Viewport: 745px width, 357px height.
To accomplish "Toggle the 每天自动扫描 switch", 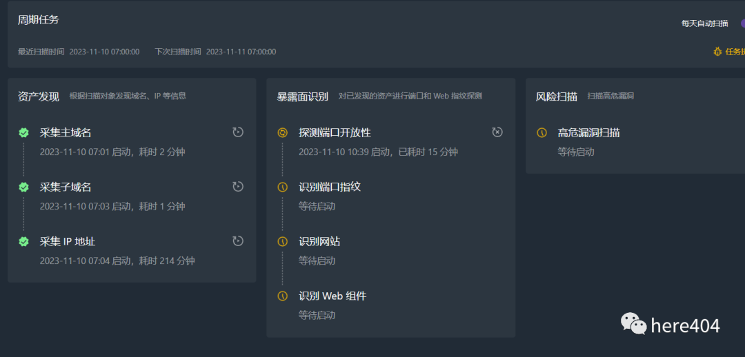I will point(742,23).
